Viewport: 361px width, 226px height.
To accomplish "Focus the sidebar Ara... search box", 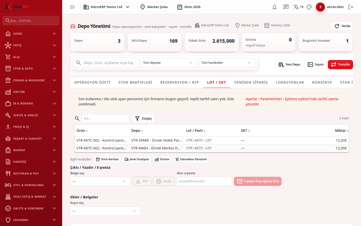I will [31, 21].
